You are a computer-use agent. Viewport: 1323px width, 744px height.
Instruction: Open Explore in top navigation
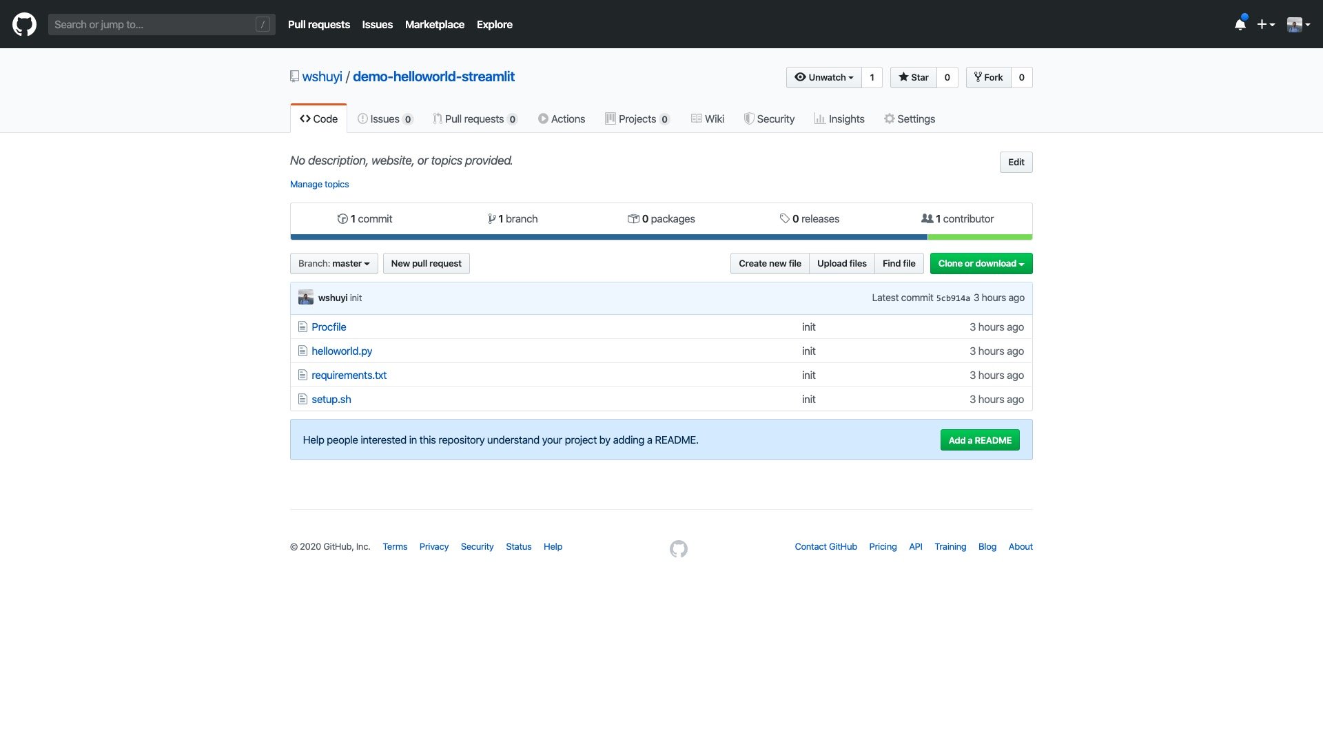[495, 24]
